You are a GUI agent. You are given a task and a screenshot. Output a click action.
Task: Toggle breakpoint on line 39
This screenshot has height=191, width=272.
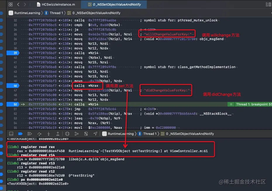click(13, 53)
